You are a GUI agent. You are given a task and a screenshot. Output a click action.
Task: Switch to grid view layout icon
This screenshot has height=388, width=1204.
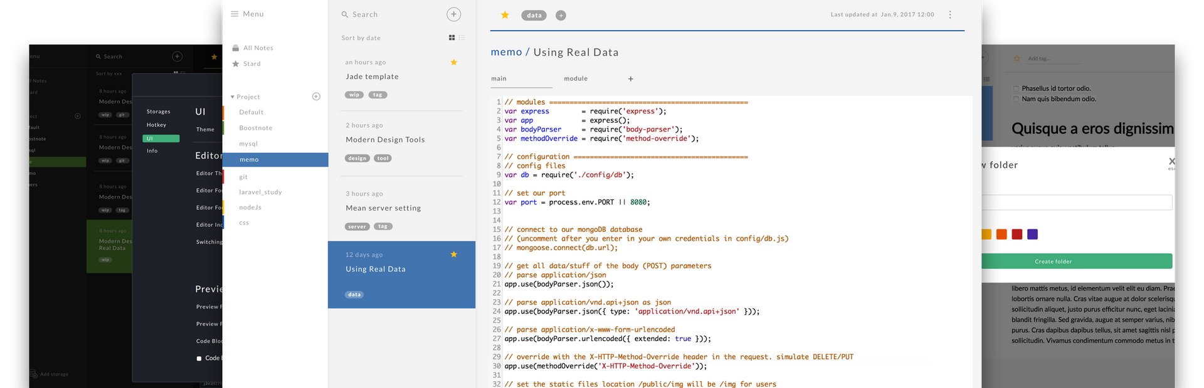(451, 38)
